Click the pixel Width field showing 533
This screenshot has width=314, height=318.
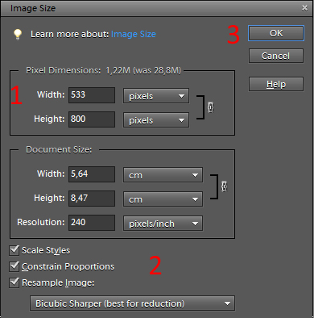[92, 95]
